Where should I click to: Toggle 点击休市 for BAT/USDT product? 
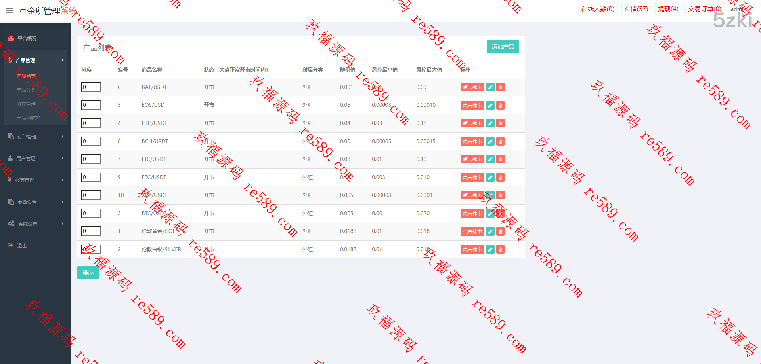[472, 87]
